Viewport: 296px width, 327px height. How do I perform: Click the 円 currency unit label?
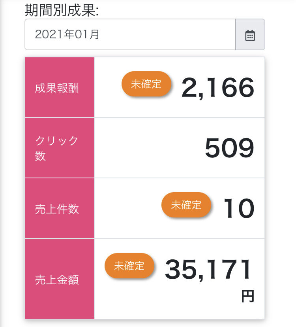pyautogui.click(x=248, y=296)
